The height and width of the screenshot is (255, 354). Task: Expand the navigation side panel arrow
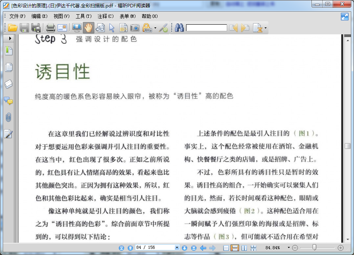(10, 39)
